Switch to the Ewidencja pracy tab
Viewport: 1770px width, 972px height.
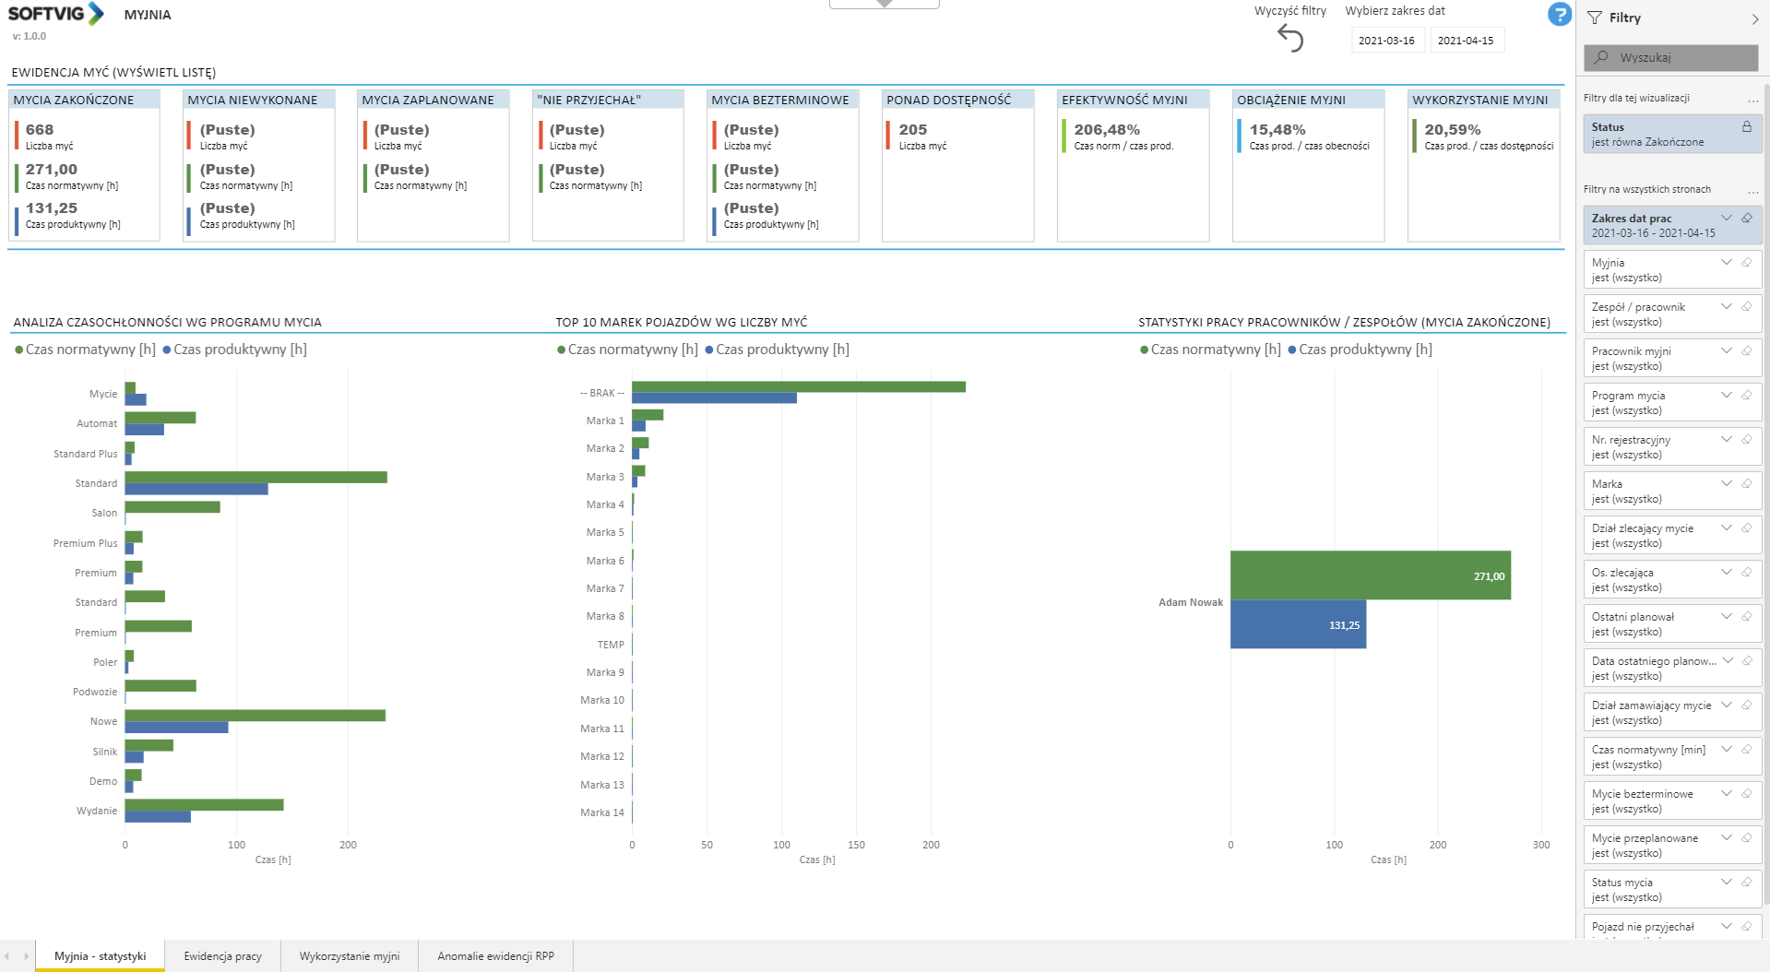click(x=222, y=956)
